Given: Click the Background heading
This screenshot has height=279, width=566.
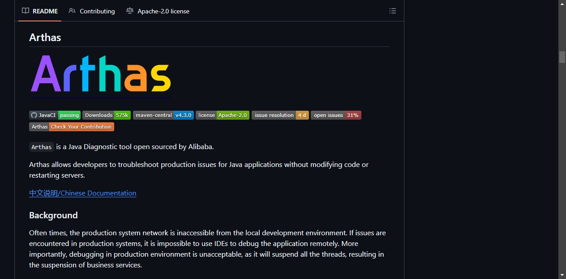Looking at the screenshot, I should coord(53,215).
